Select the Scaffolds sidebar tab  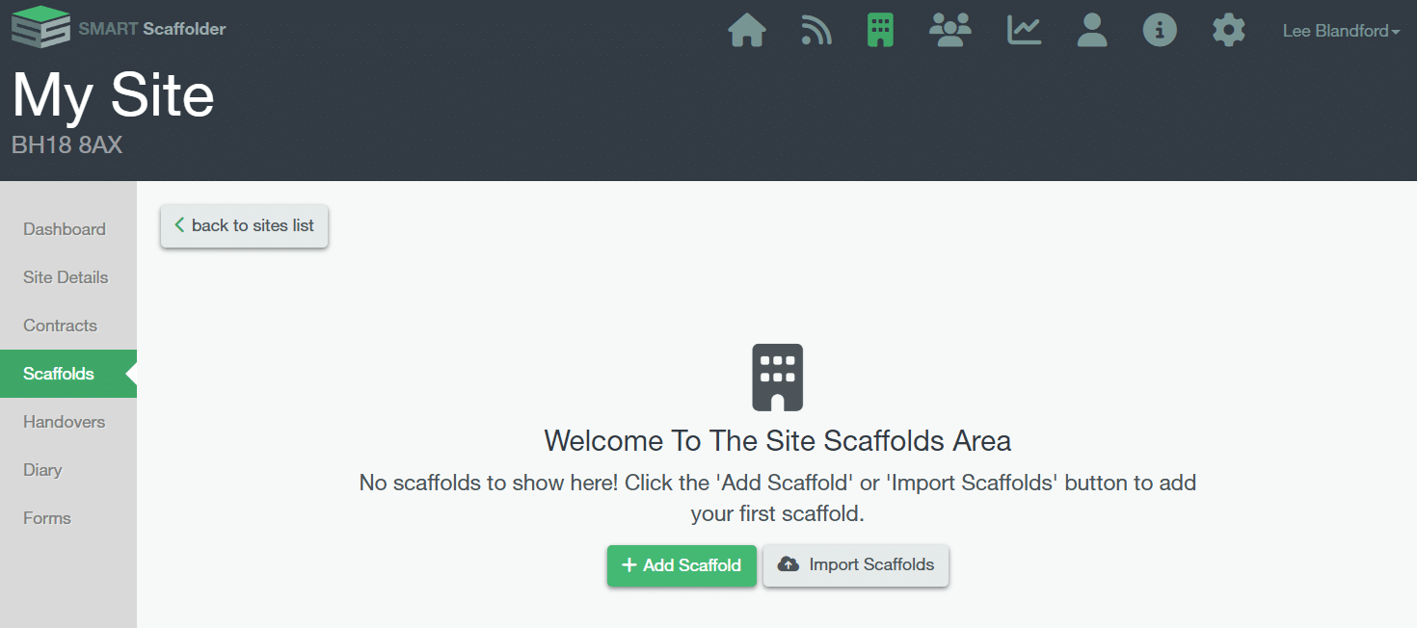coord(59,374)
